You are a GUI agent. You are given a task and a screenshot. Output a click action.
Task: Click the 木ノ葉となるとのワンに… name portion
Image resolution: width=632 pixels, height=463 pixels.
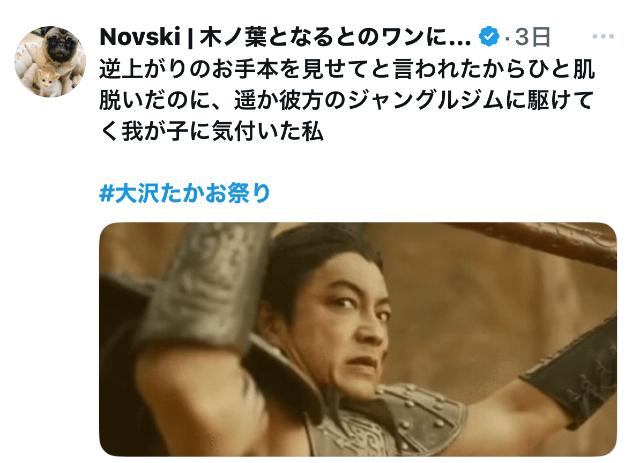pyautogui.click(x=336, y=36)
